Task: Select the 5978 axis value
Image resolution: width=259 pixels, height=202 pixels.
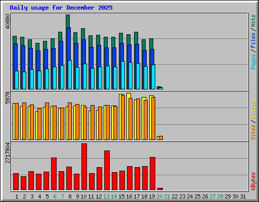Action: [x=8, y=97]
